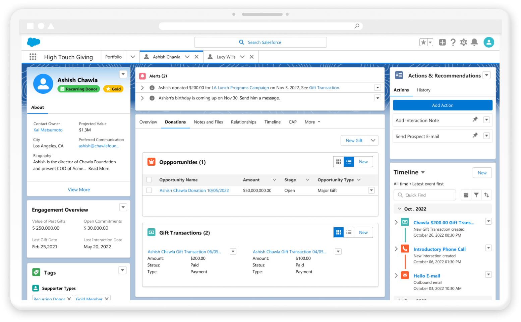Open Favorites star icon in header
Viewport: 521px width, 322px height.
click(x=423, y=42)
